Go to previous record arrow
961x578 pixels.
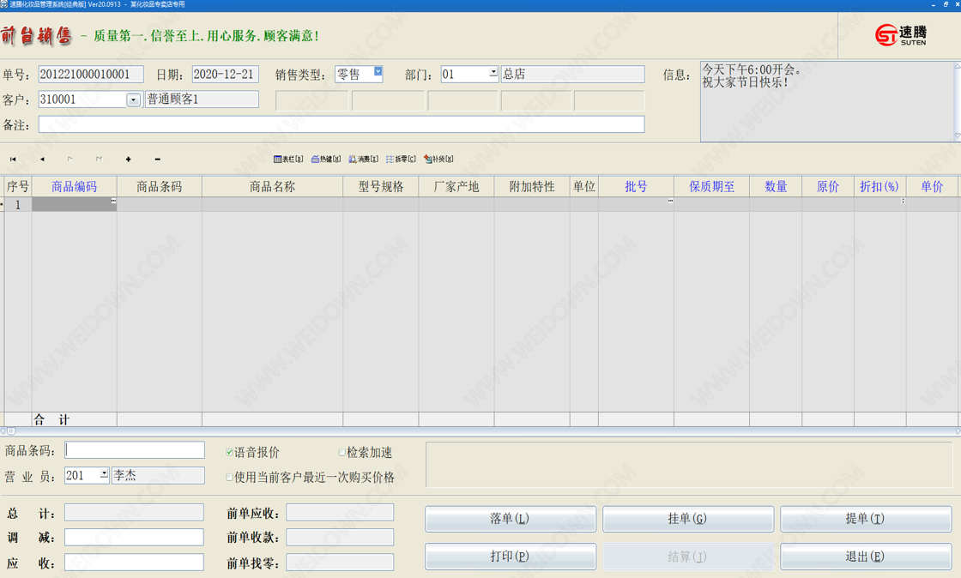(42, 160)
